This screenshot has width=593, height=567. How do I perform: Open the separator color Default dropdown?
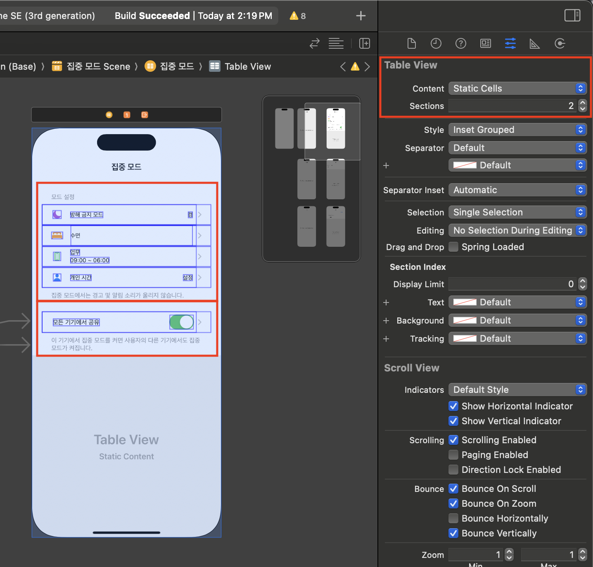tap(517, 165)
